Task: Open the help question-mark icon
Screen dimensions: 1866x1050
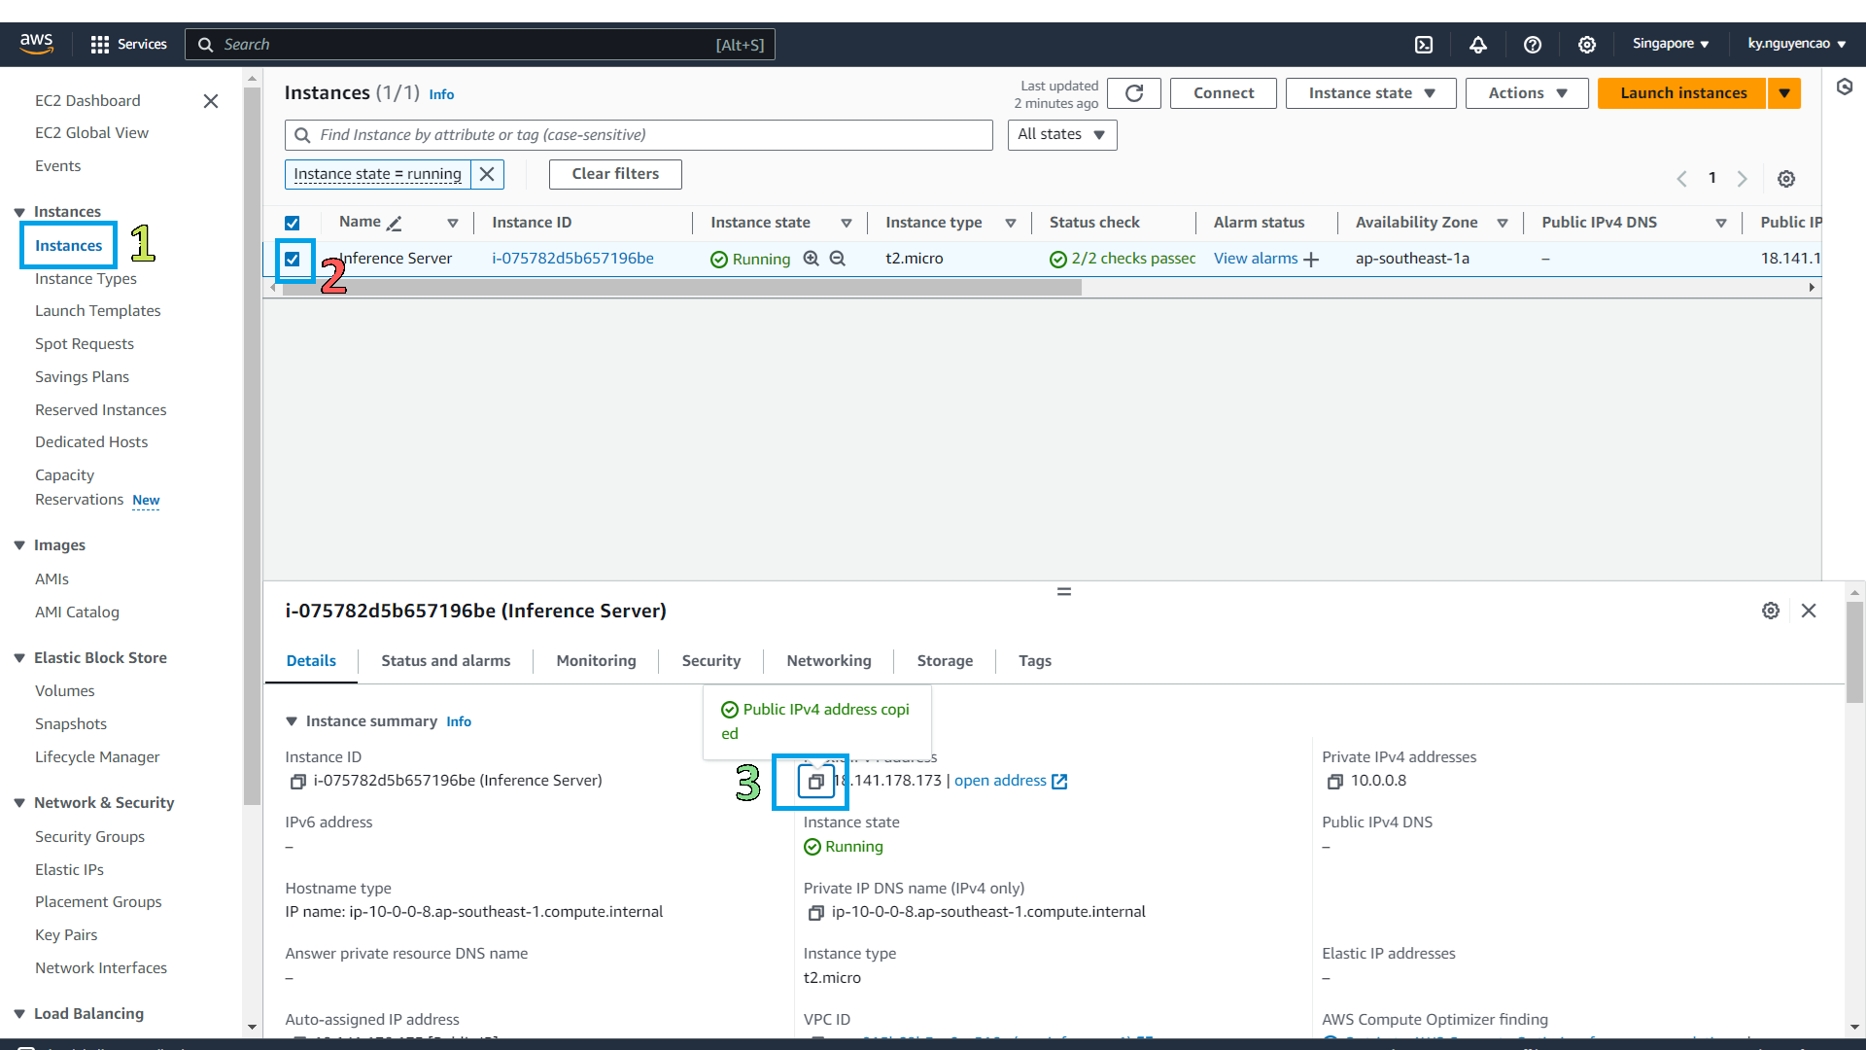Action: point(1533,44)
